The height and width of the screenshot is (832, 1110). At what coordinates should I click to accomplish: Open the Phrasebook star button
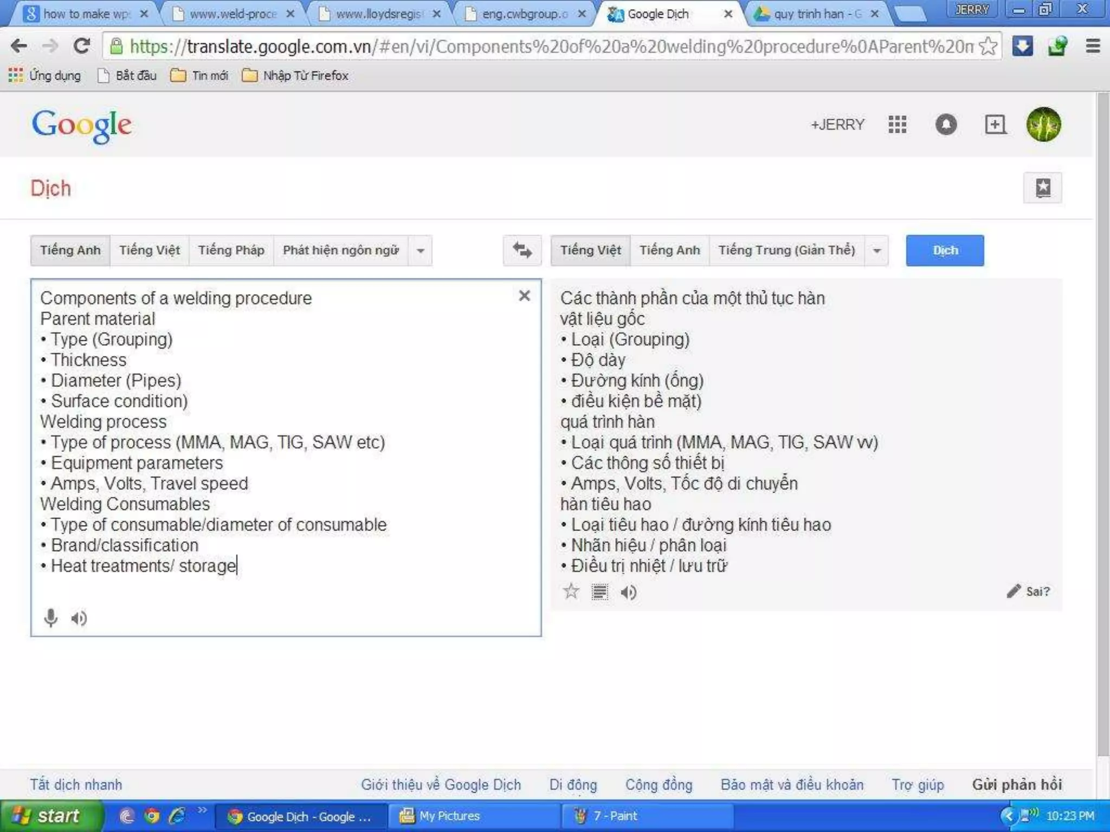pyautogui.click(x=1042, y=188)
